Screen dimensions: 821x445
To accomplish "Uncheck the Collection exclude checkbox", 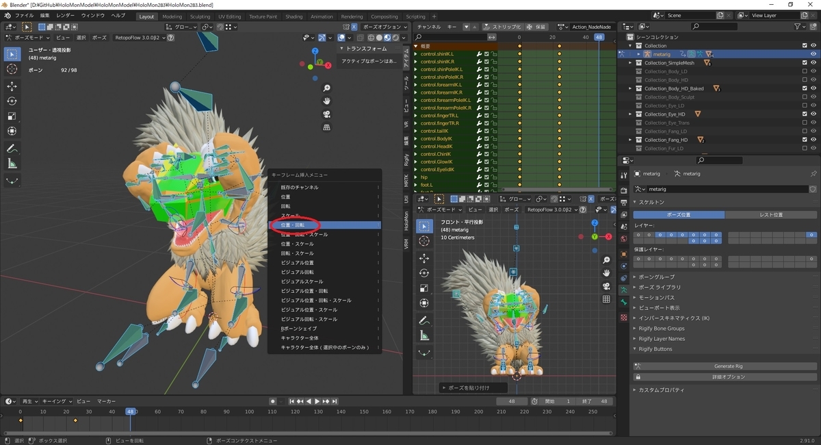I will point(805,46).
